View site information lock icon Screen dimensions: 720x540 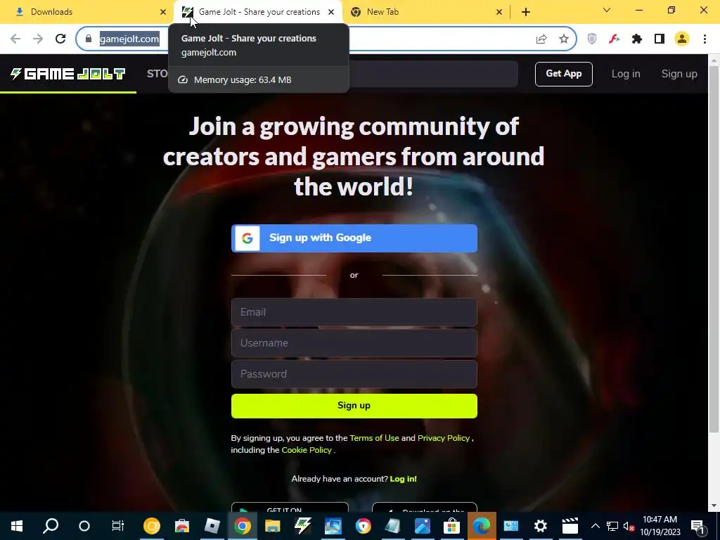[89, 39]
